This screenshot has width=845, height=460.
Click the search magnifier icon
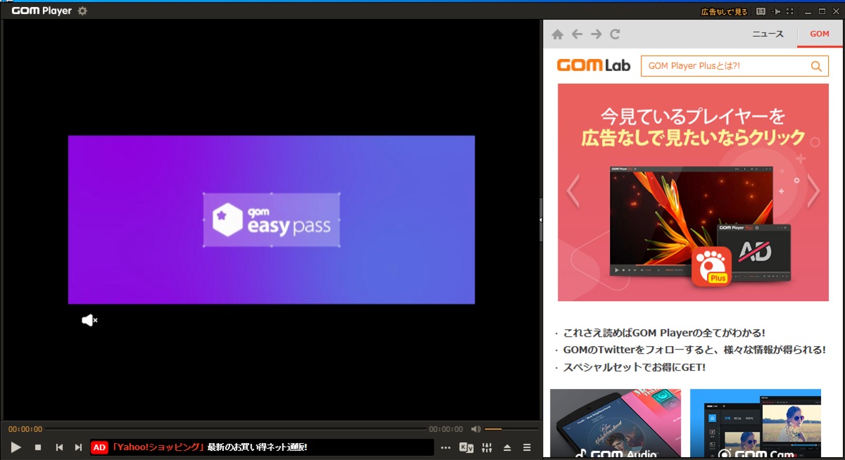[817, 66]
